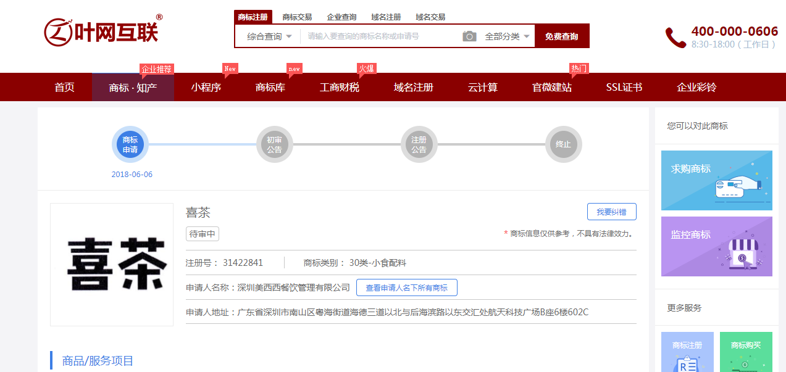This screenshot has width=786, height=372.
Task: Select the 域名注册 search tab
Action: [386, 17]
